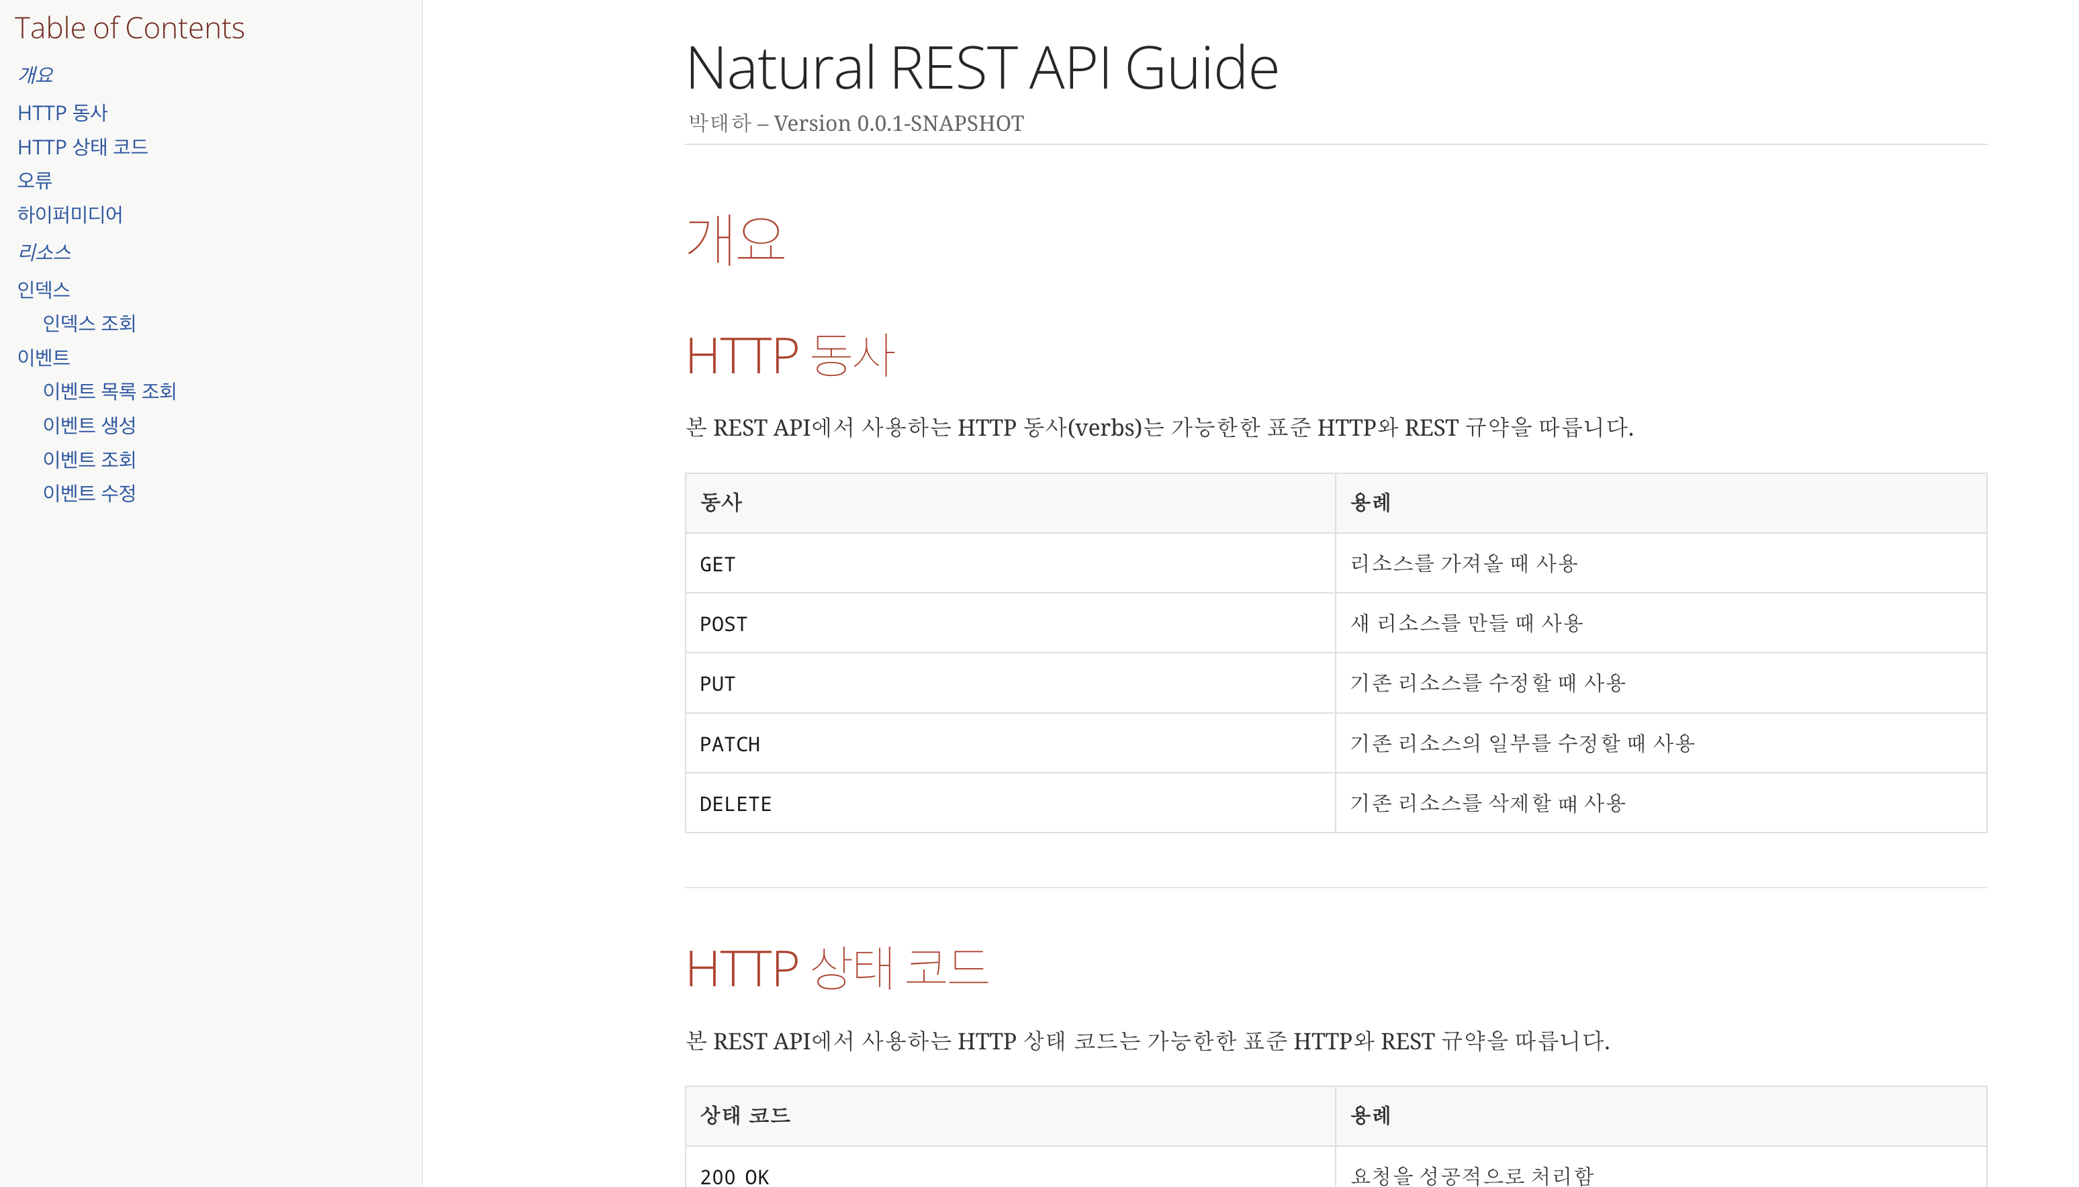
Task: Open the 개요 table of contents link
Action: (x=35, y=75)
